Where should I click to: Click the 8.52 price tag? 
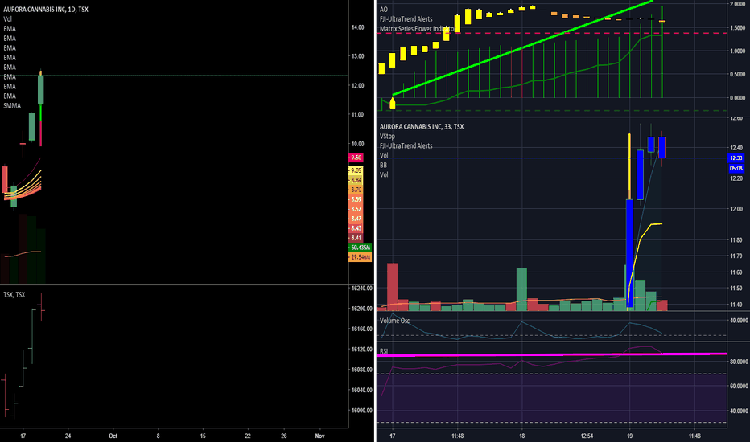tap(356, 209)
